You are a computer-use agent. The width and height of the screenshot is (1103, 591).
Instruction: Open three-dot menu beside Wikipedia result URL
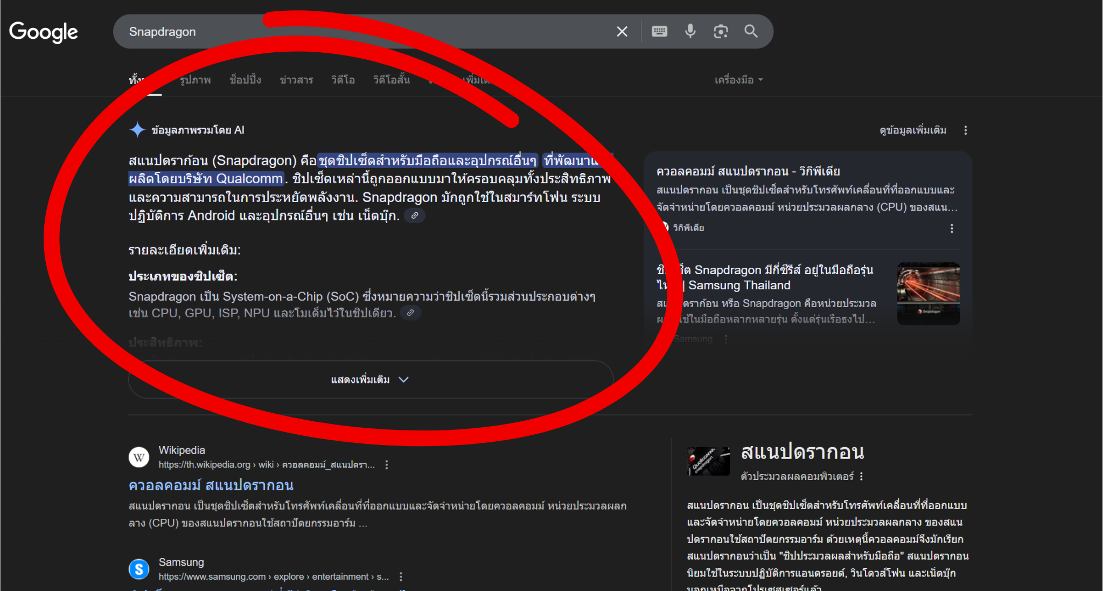387,464
